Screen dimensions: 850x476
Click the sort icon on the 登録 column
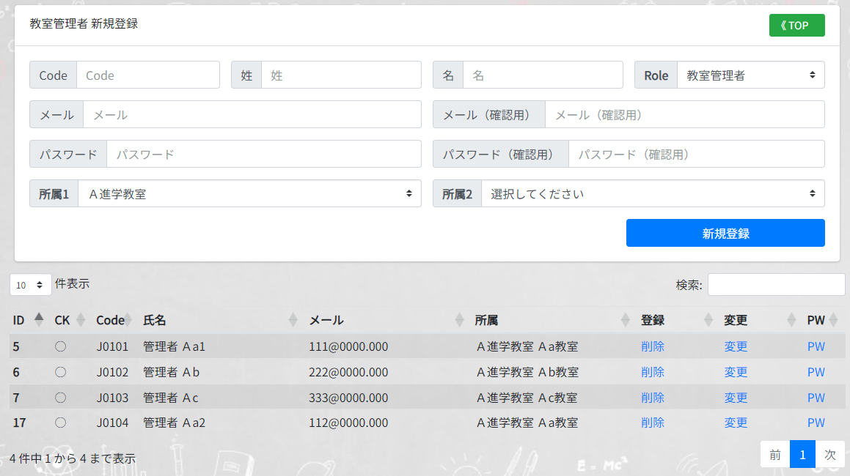(708, 320)
